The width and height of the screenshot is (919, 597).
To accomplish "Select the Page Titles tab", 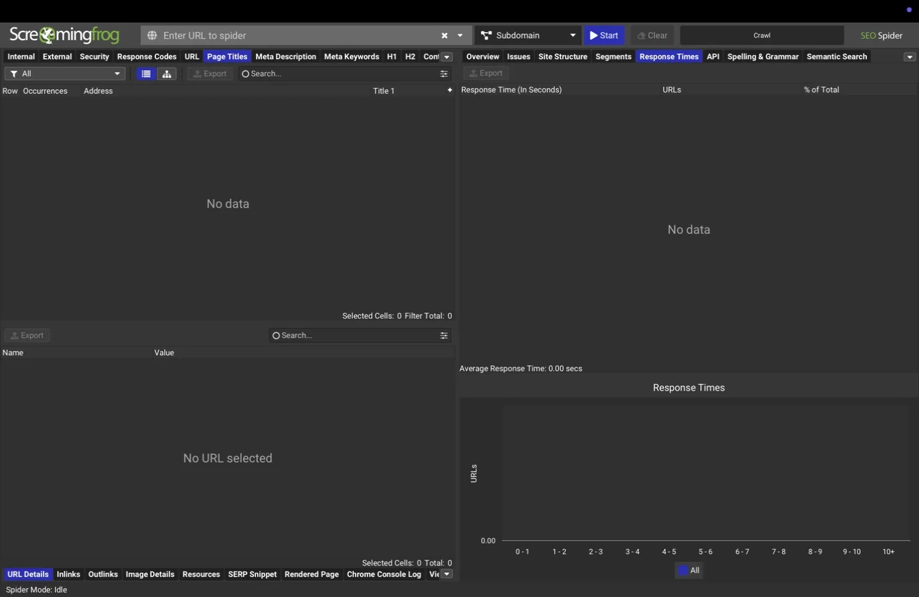I will pyautogui.click(x=227, y=57).
